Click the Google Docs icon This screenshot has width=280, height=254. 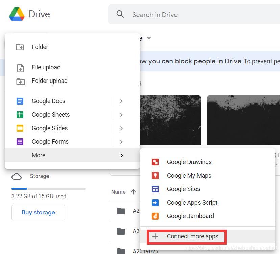click(x=20, y=101)
